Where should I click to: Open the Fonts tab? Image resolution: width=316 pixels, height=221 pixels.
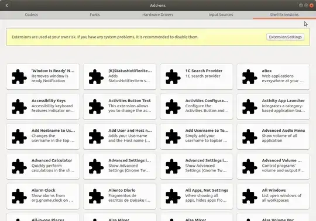point(95,15)
